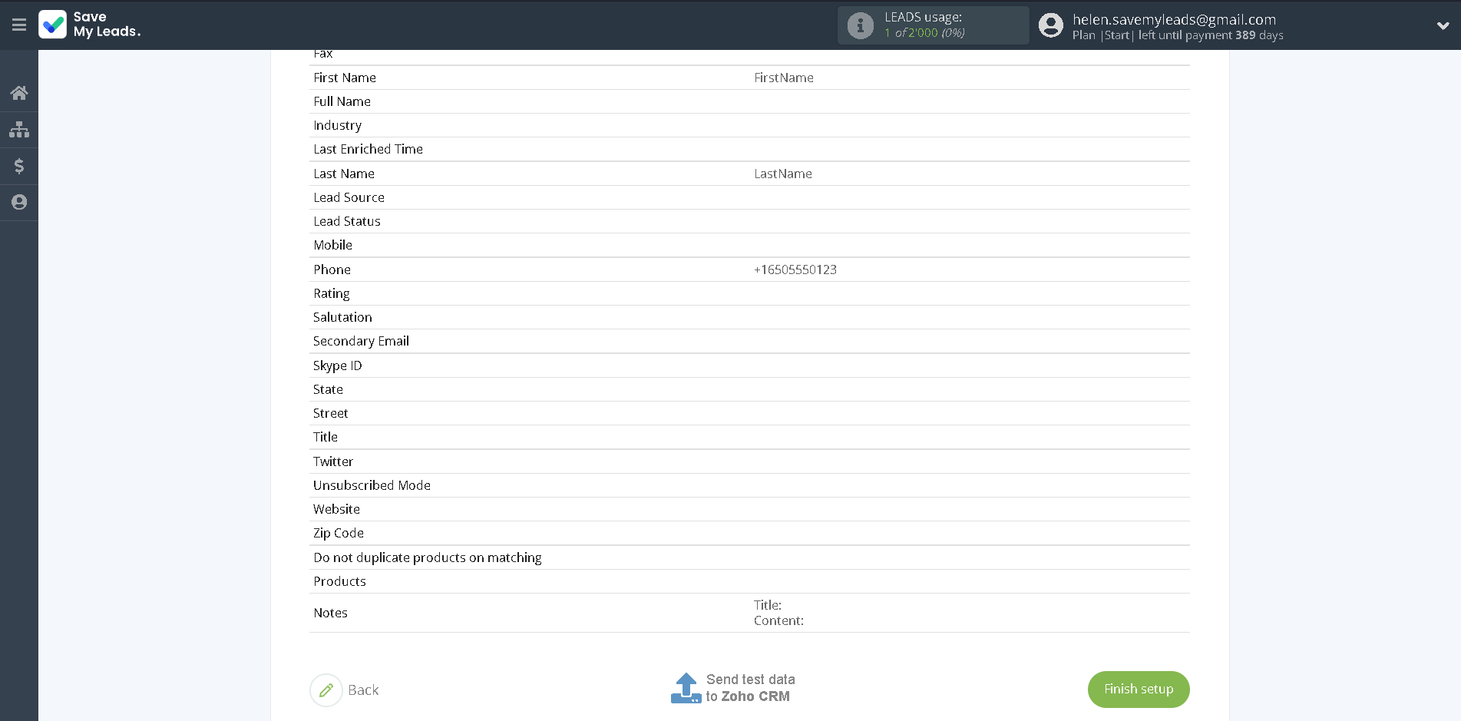Click the upload icon for test data
Screen dimensions: 1461x721
click(686, 688)
